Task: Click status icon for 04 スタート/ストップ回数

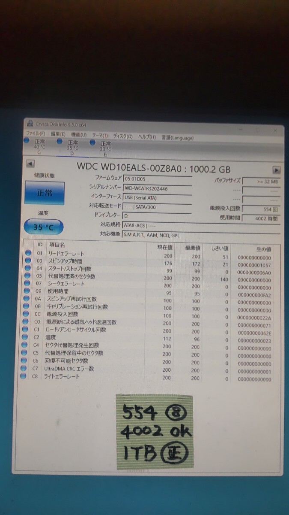Action: 28,268
